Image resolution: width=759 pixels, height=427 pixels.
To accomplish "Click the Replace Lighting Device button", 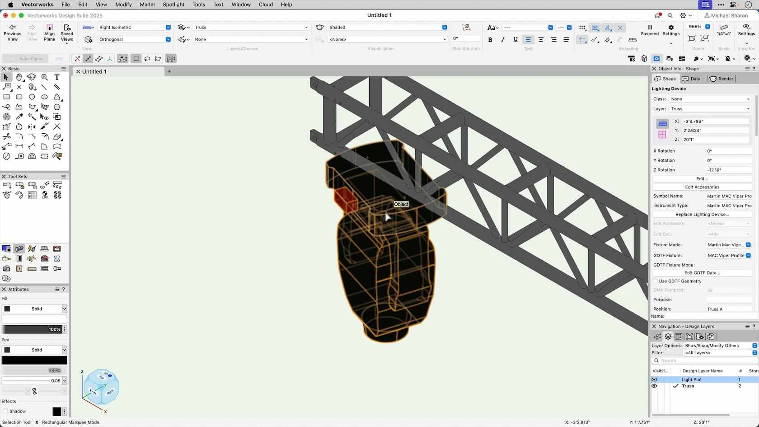I will pyautogui.click(x=702, y=214).
